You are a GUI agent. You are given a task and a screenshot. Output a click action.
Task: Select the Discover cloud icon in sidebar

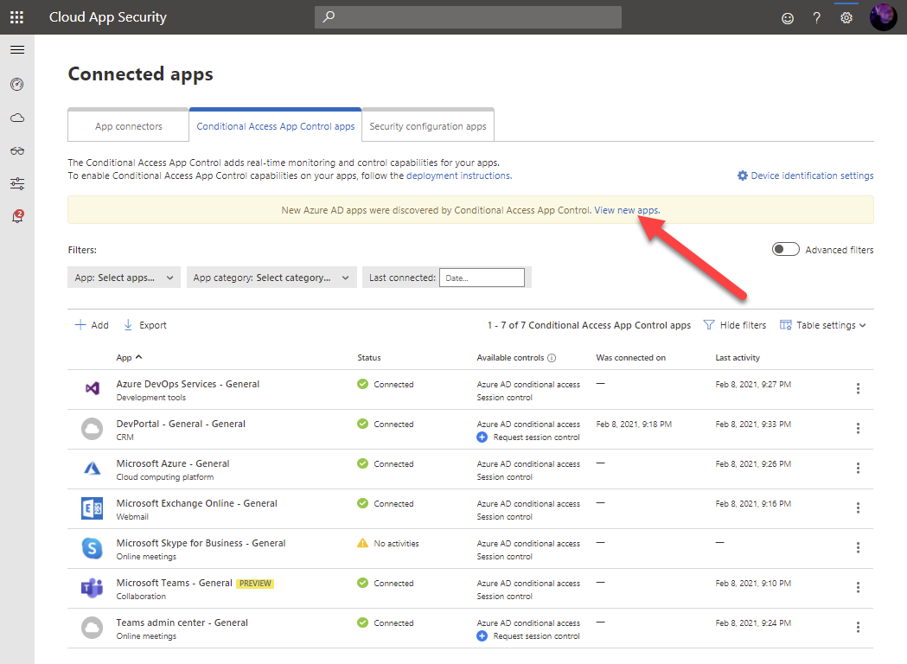click(17, 117)
